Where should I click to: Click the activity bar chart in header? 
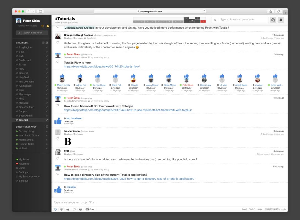[x=169, y=20]
